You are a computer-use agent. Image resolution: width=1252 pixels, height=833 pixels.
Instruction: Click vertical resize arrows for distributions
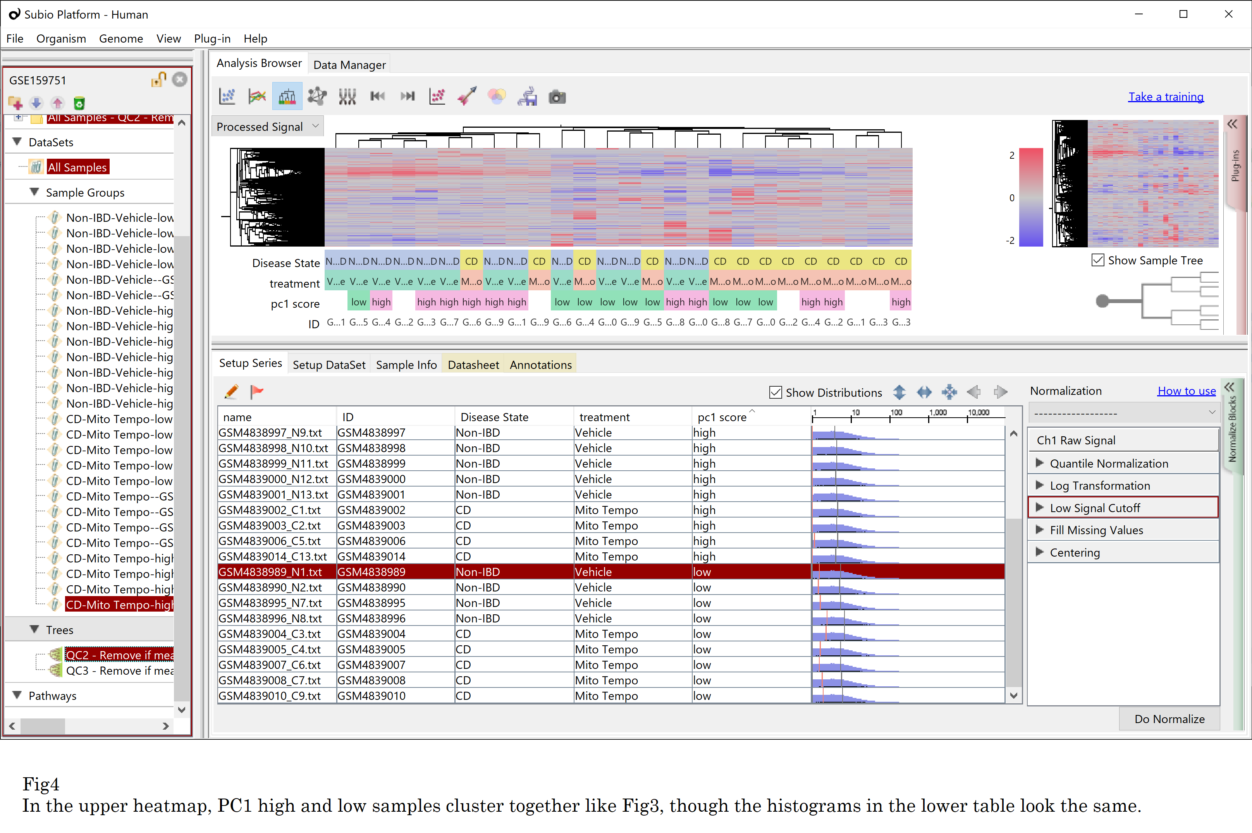pyautogui.click(x=899, y=392)
